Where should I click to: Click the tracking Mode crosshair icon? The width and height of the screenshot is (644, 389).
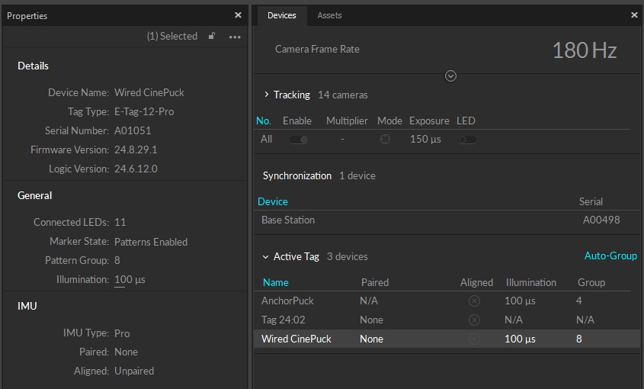[x=386, y=140]
